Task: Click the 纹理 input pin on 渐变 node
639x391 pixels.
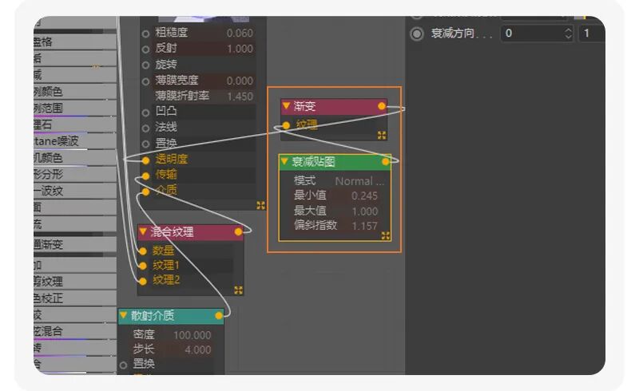Action: 286,125
